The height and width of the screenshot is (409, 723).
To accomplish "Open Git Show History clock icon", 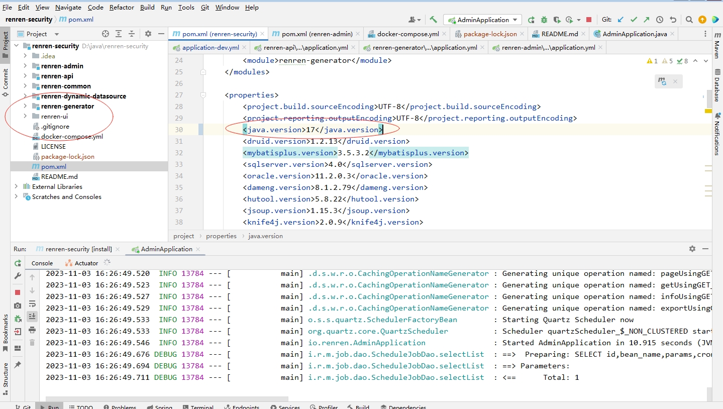I will (660, 20).
